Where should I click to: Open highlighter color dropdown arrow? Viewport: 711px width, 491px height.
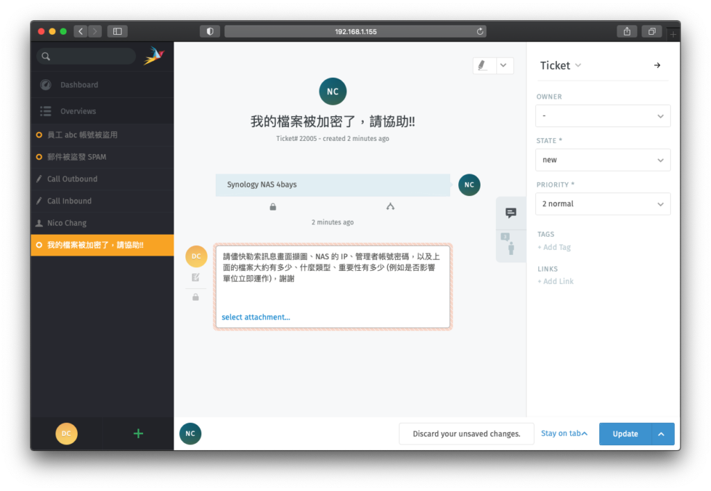504,65
